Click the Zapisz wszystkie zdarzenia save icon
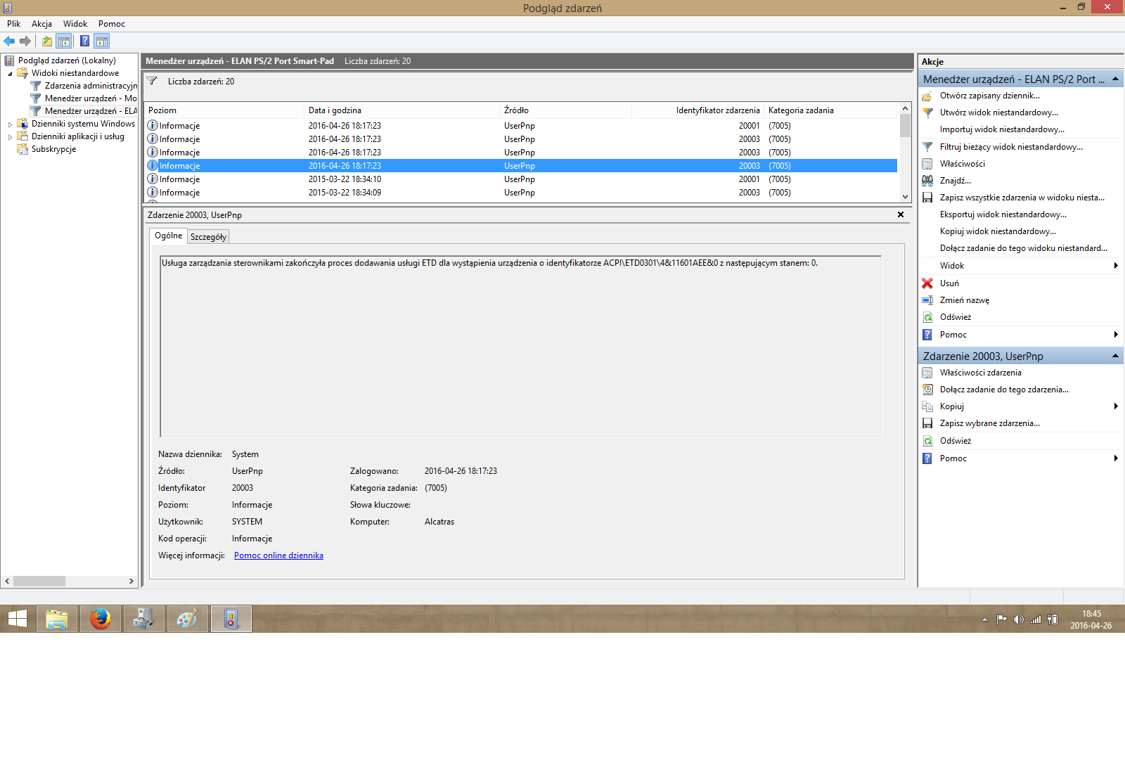Screen dimensions: 1125x765 pos(927,198)
